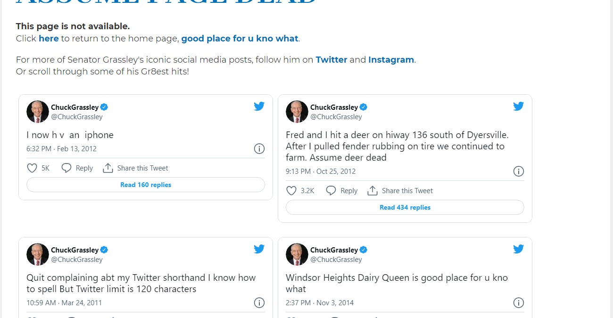Viewport: 613px width, 318px height.
Task: Reply to the deer tweet
Action: [342, 191]
